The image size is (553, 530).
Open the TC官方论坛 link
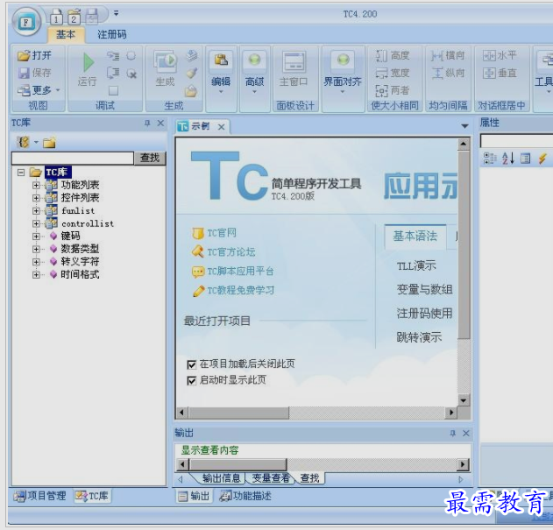(x=231, y=252)
